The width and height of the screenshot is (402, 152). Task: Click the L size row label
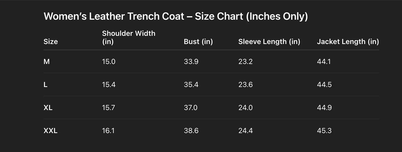click(x=45, y=84)
